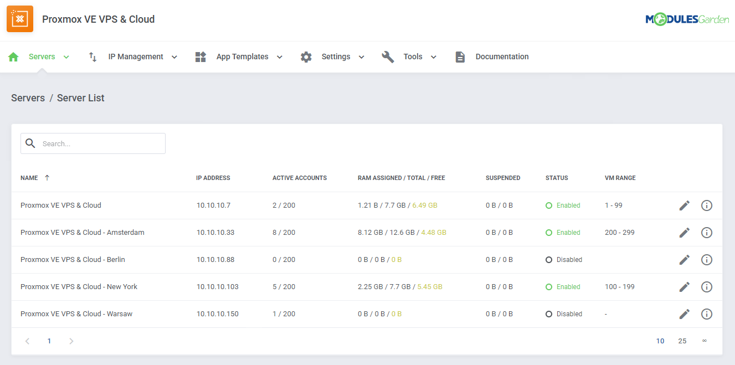This screenshot has width=735, height=365.
Task: Click the App Templates widgets icon
Action: pos(201,57)
